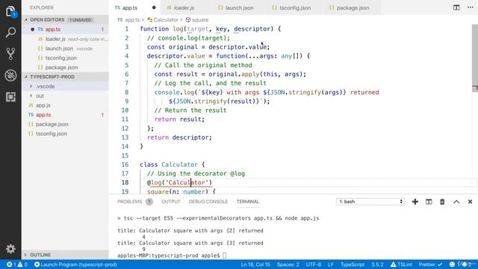The image size is (478, 269).
Task: Click Launch Program debug status item
Action: pyautogui.click(x=75, y=265)
